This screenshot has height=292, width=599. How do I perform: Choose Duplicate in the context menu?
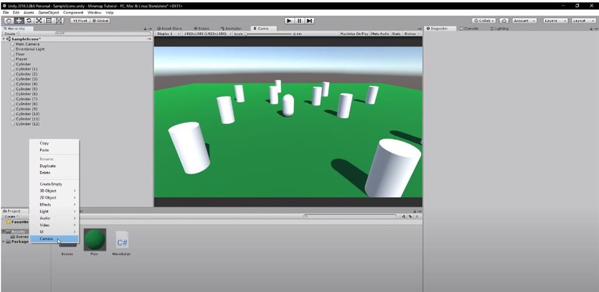[x=54, y=166]
